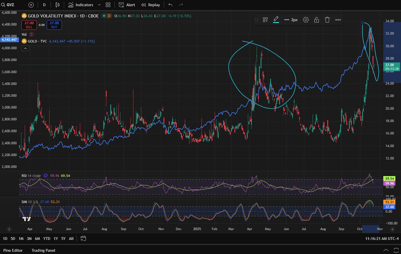The image size is (401, 254).
Task: Click SMI value label 37.60 on scale
Action: tap(389, 207)
